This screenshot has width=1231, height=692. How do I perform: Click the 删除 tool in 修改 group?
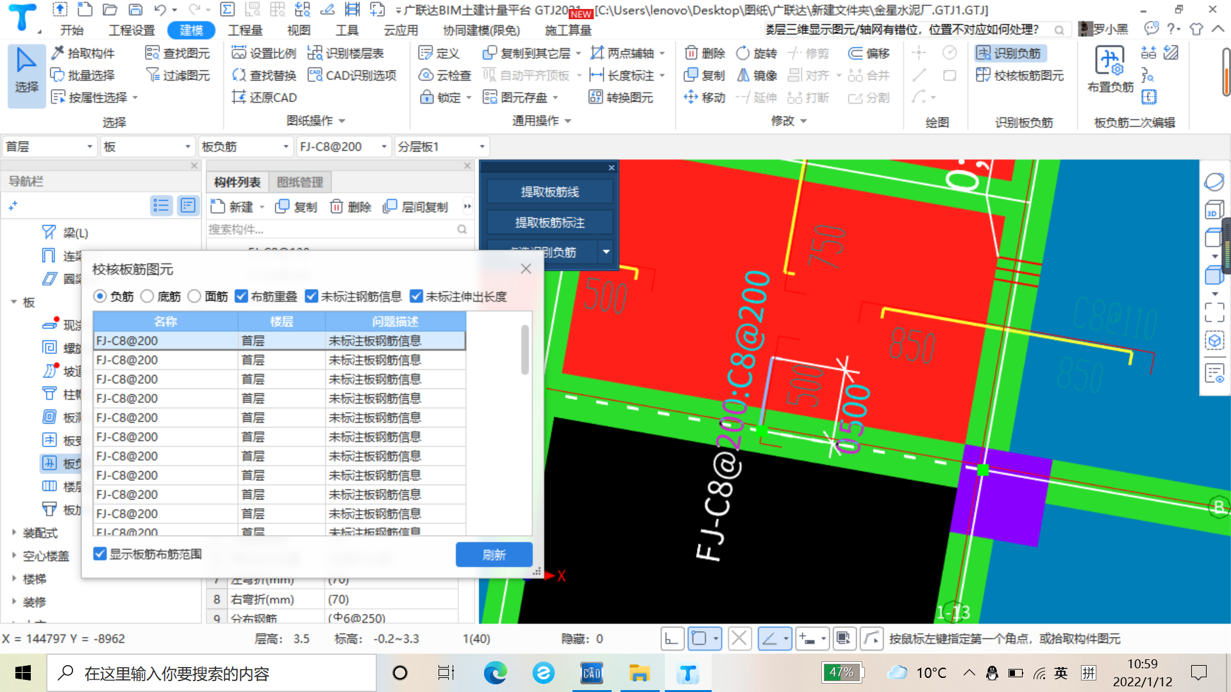click(705, 53)
